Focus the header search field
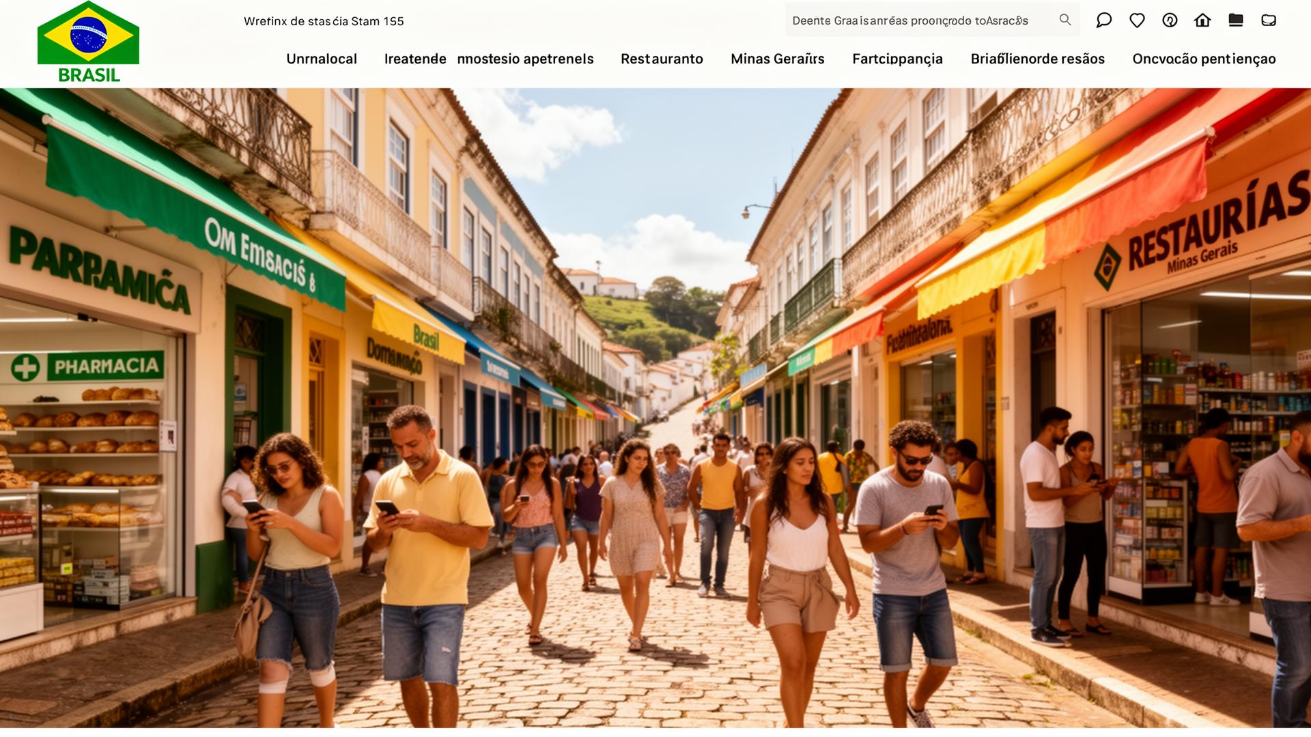 (932, 20)
